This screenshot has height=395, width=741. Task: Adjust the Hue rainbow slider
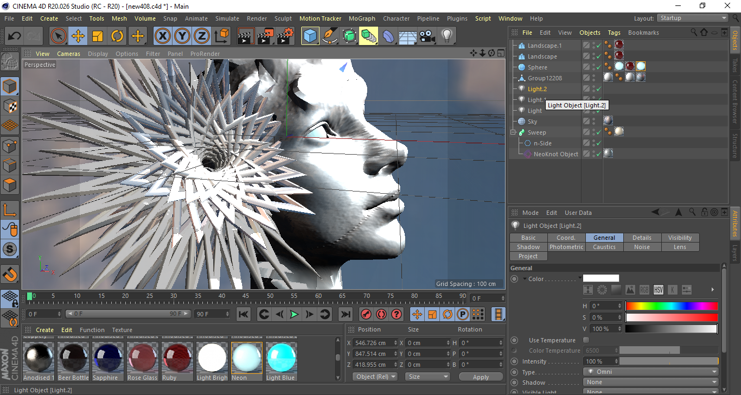tap(672, 306)
